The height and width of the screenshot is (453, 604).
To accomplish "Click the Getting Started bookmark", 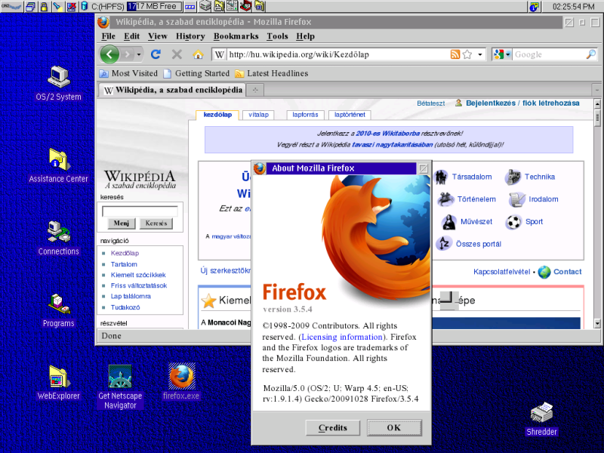I will (x=196, y=73).
